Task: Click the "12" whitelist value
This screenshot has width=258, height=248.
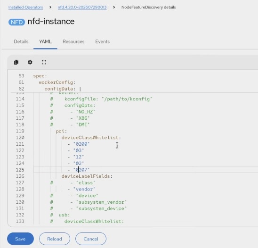Action: point(79,157)
